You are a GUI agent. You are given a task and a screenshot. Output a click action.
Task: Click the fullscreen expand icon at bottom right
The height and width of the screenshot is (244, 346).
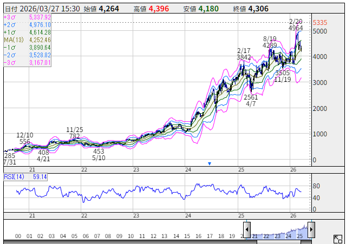(x=337, y=239)
